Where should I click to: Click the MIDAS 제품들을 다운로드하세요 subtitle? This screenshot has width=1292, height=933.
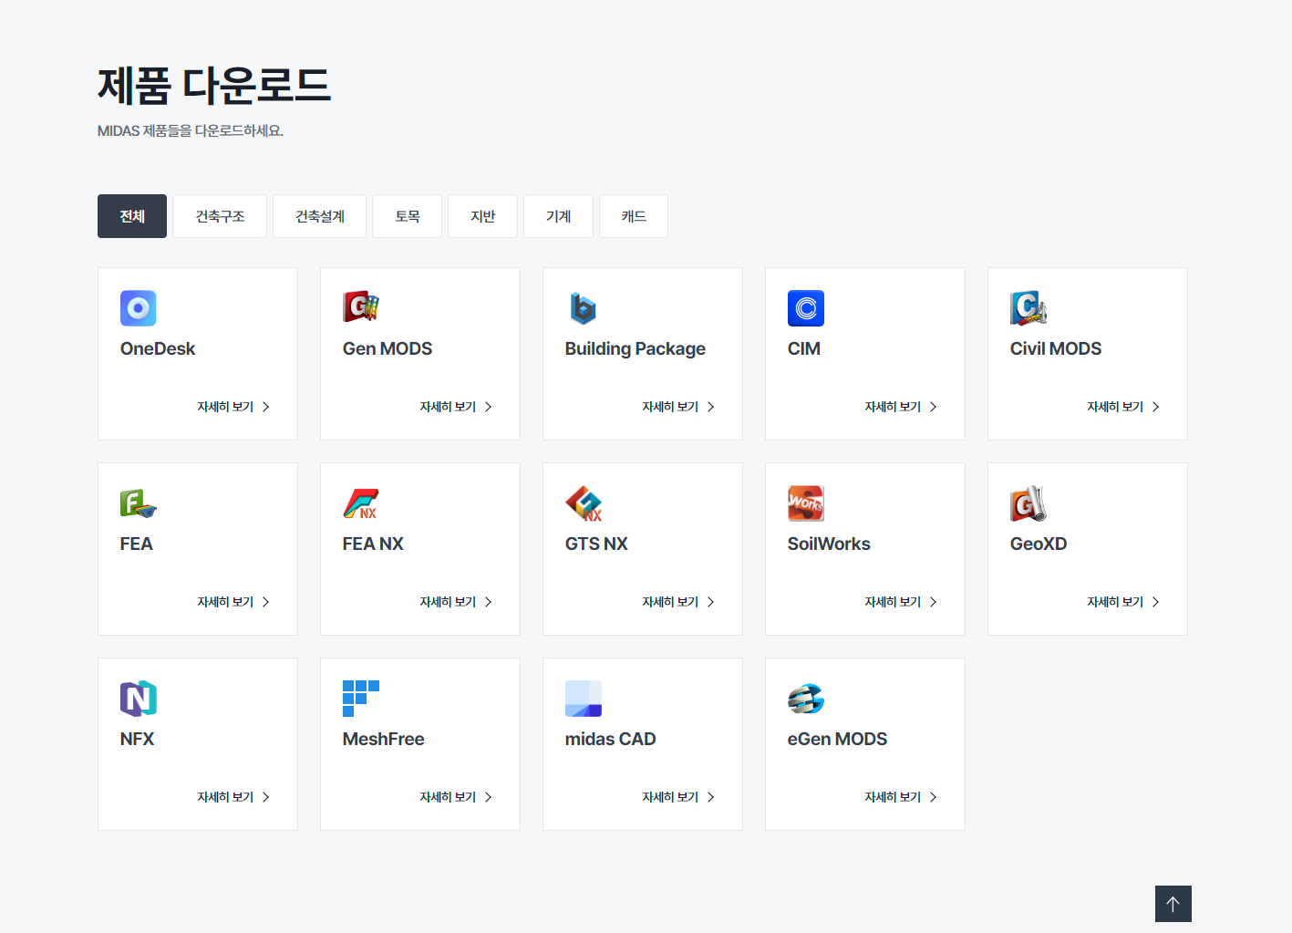191,130
